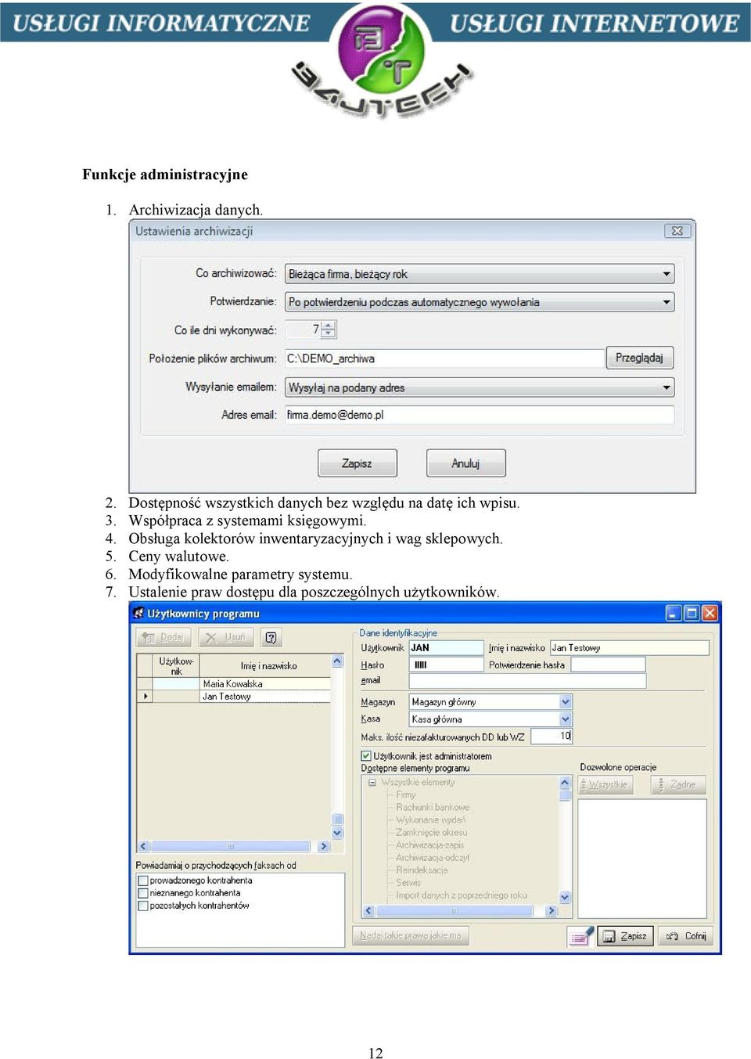
Task: Open the 'Wysyłanie emailem' dropdown
Action: click(479, 387)
